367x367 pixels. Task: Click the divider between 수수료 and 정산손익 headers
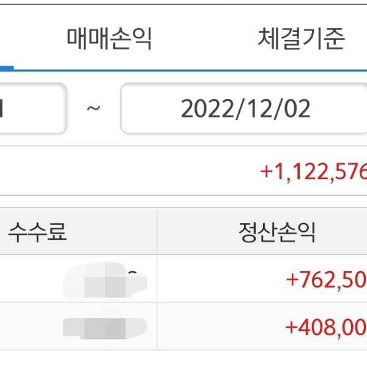click(157, 232)
